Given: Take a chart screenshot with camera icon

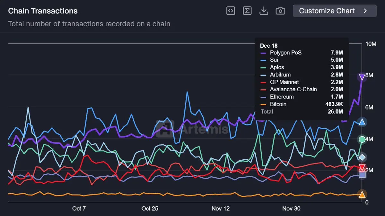Looking at the screenshot, I should coord(280,11).
